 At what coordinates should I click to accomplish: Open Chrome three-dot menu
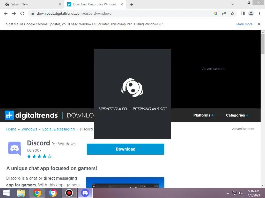click(259, 13)
